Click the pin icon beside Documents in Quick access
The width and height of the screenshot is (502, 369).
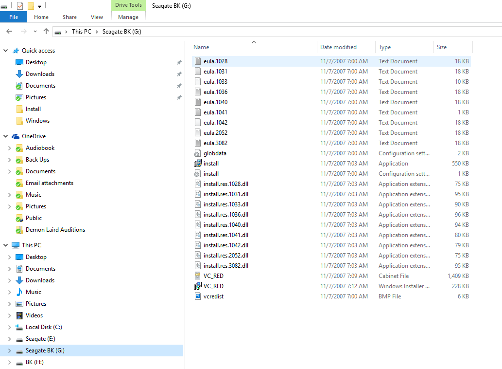(x=179, y=86)
